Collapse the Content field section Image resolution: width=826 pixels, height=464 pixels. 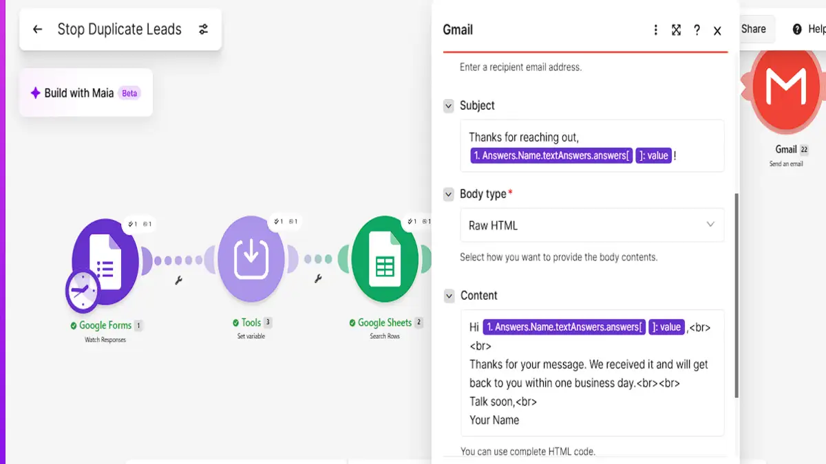coord(449,296)
